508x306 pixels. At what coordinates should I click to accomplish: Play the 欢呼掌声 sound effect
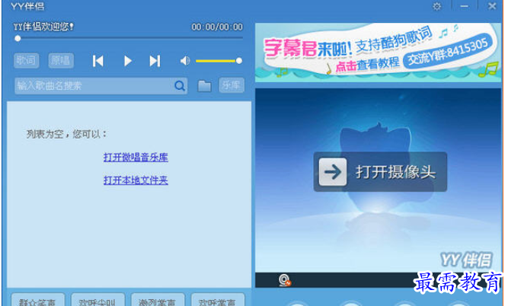218,301
